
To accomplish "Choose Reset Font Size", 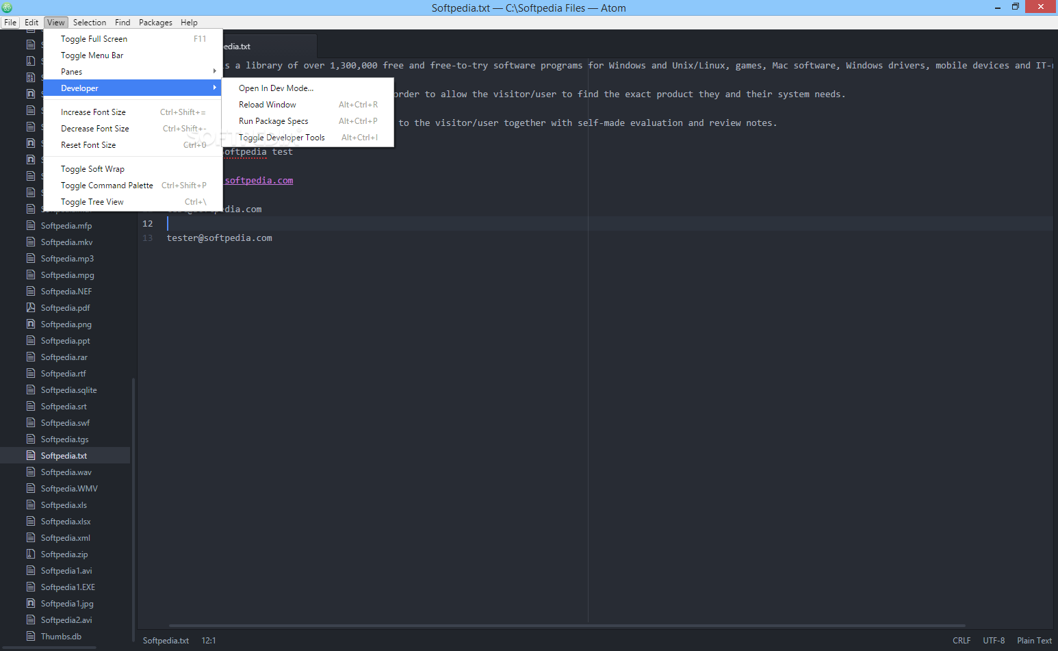I will tap(133, 145).
